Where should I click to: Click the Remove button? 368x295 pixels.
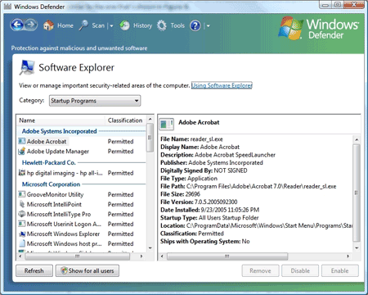[x=260, y=270]
